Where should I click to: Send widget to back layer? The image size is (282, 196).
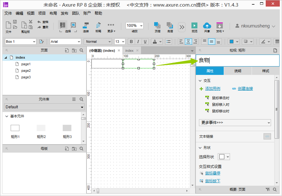tap(170, 25)
